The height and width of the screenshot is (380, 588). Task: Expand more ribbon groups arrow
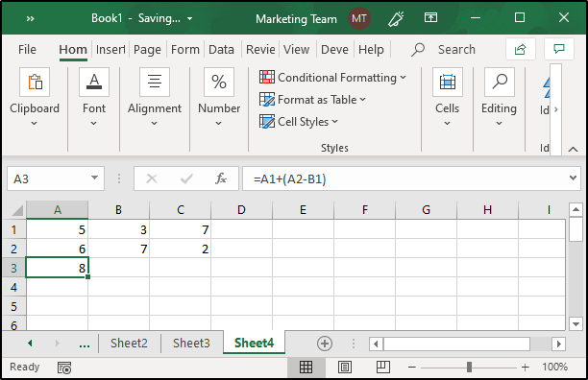(556, 109)
